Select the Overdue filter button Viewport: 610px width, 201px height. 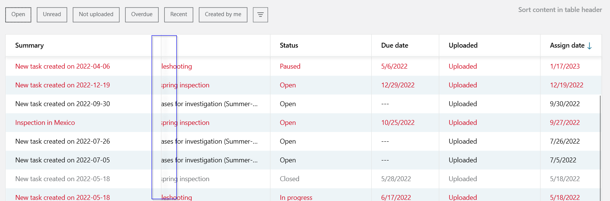click(x=142, y=15)
